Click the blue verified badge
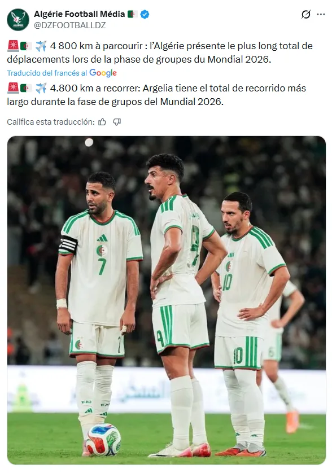This screenshot has width=332, height=473. [x=145, y=14]
